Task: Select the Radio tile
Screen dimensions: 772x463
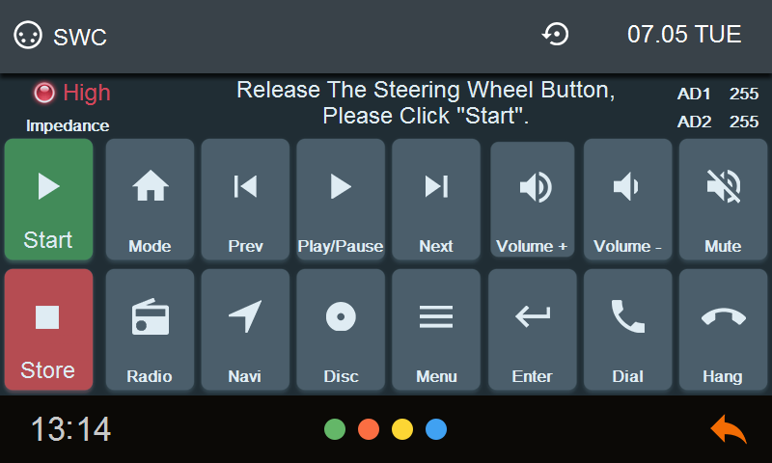Action: click(150, 329)
